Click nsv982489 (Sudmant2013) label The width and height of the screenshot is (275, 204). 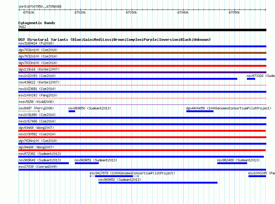(x=238, y=160)
